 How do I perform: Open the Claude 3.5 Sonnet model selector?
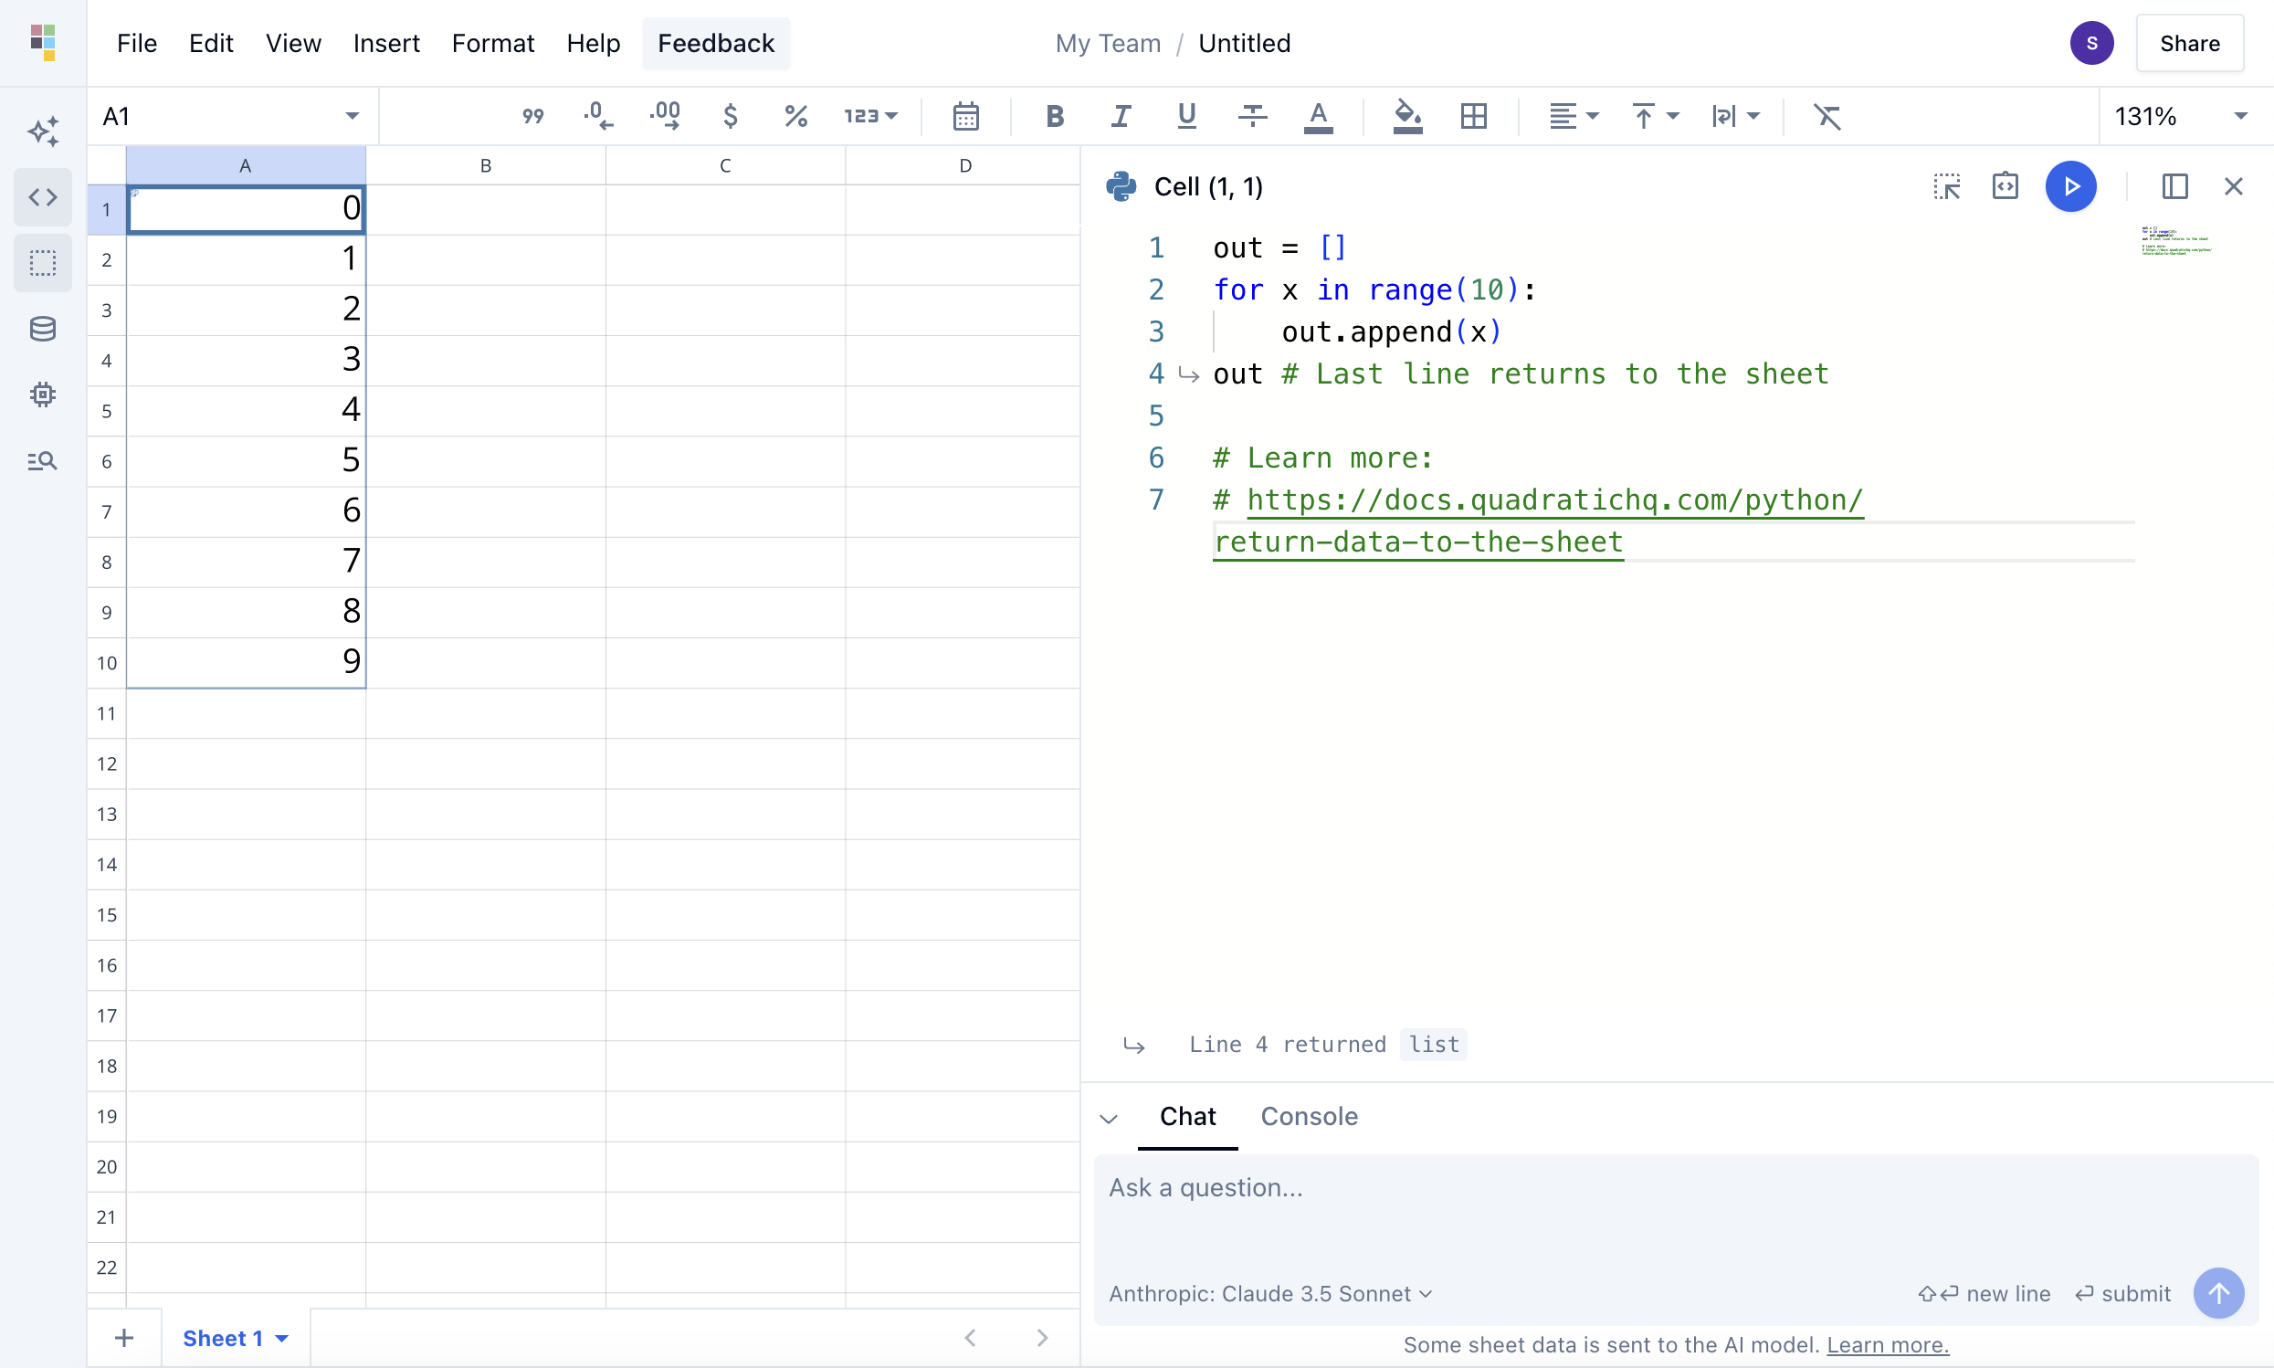(x=1269, y=1293)
